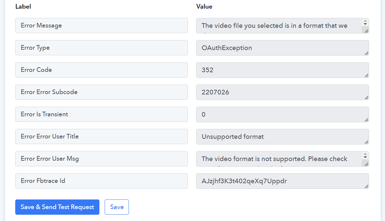Viewport: 385px width, 221px height.
Task: Click the resize handle of Fbtrace Id value box
Action: 366,187
